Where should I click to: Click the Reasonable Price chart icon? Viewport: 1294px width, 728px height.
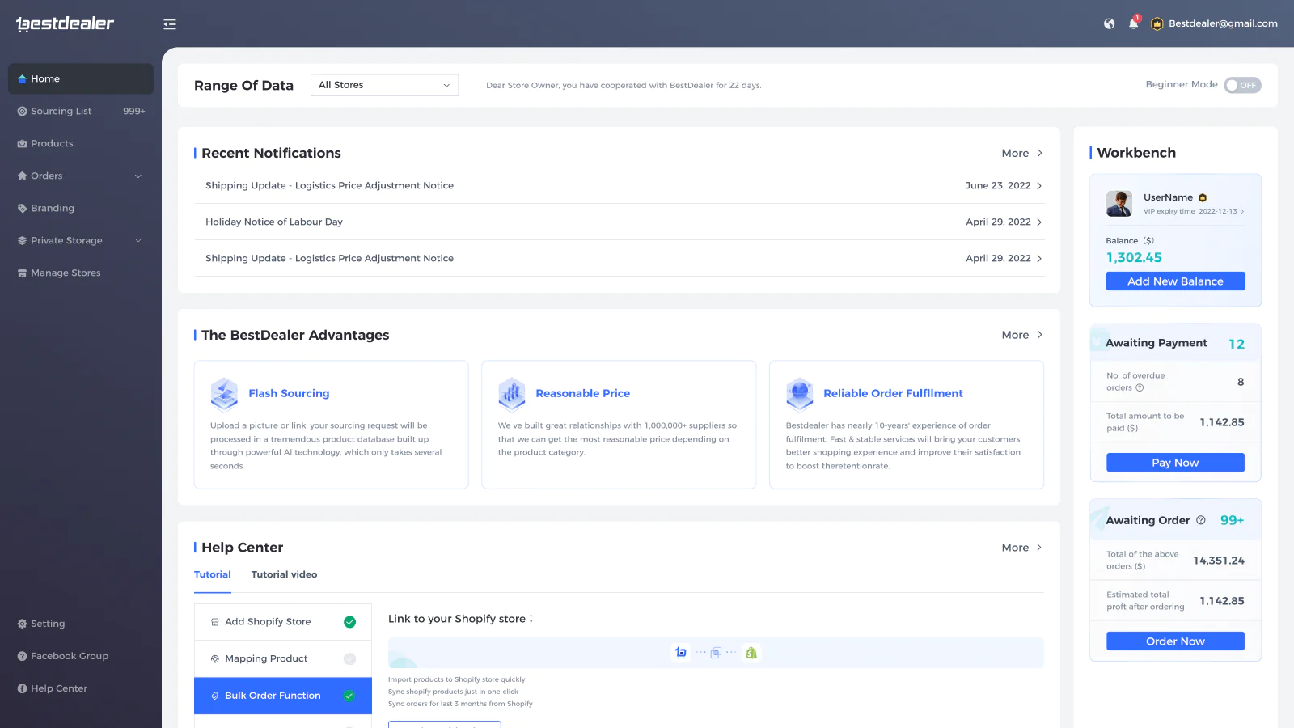(512, 394)
